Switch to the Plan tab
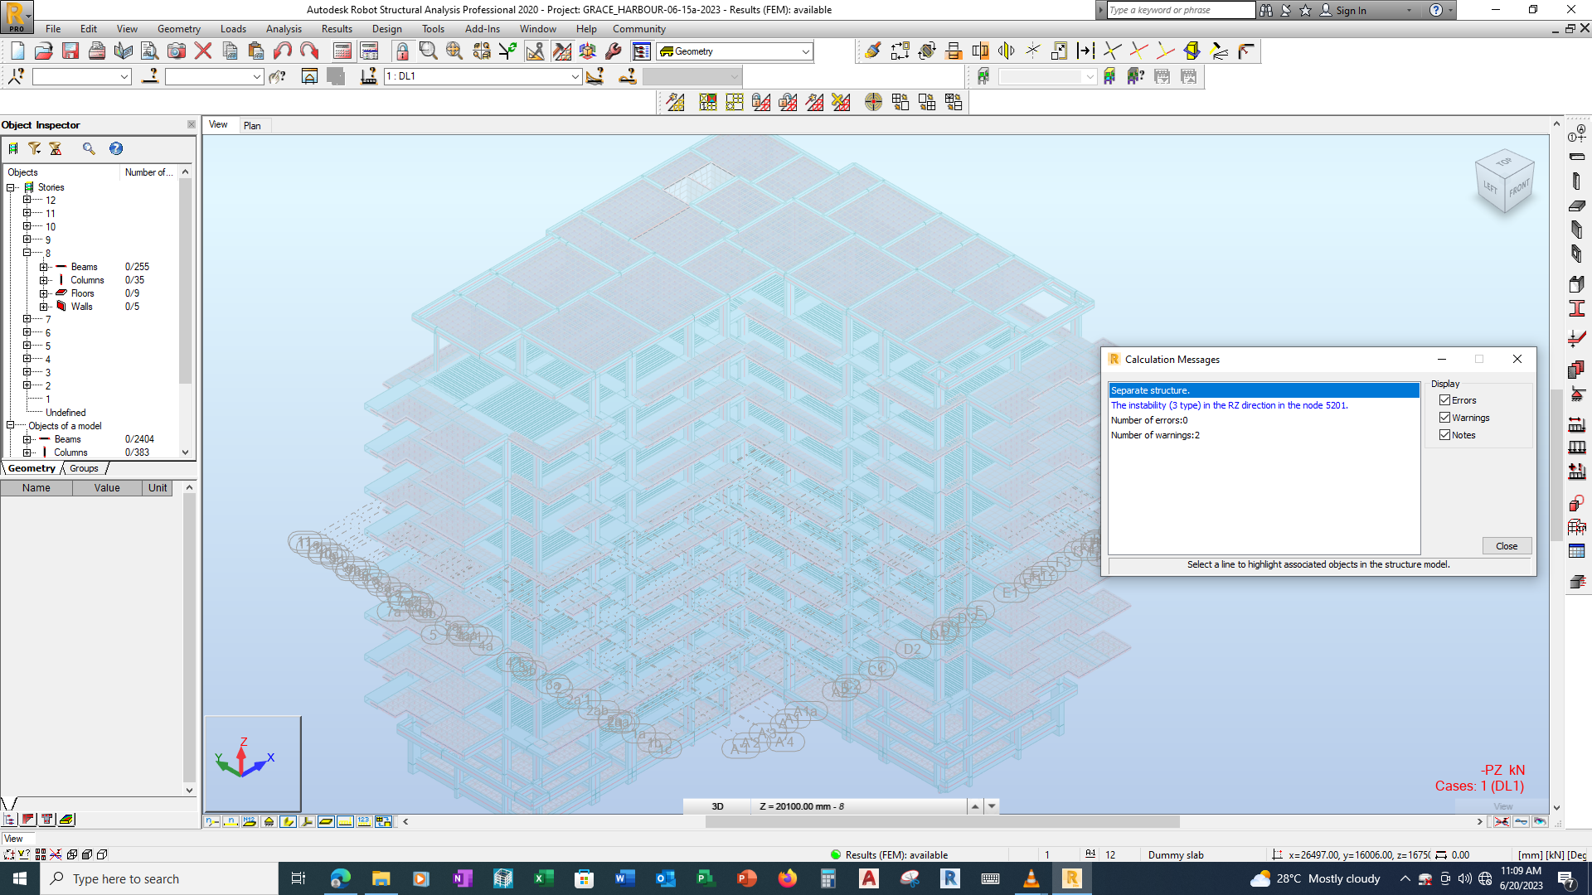 (x=252, y=126)
